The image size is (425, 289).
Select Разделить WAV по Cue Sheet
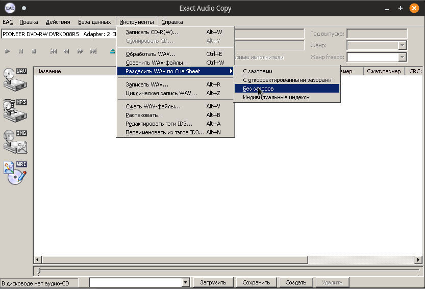click(176, 71)
